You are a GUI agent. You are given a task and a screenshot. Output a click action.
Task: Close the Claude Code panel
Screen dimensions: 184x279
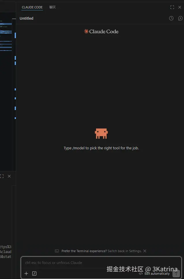coord(180,7)
